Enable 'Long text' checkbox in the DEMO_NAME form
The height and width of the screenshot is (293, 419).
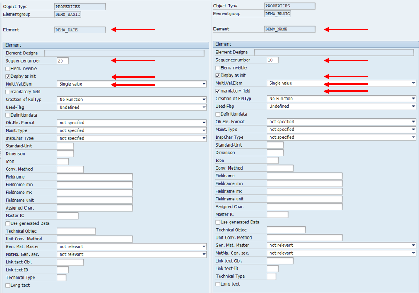tap(218, 284)
